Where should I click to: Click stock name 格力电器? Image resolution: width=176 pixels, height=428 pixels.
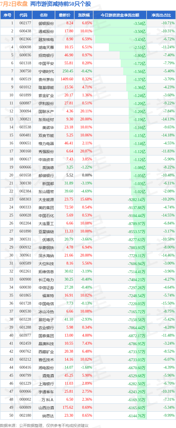click(46, 144)
